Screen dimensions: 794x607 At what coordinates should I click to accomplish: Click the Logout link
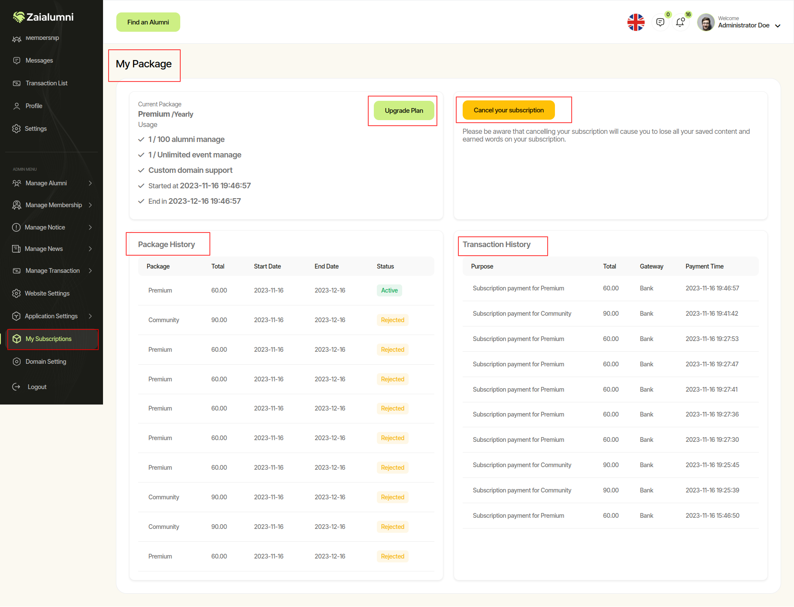[37, 387]
